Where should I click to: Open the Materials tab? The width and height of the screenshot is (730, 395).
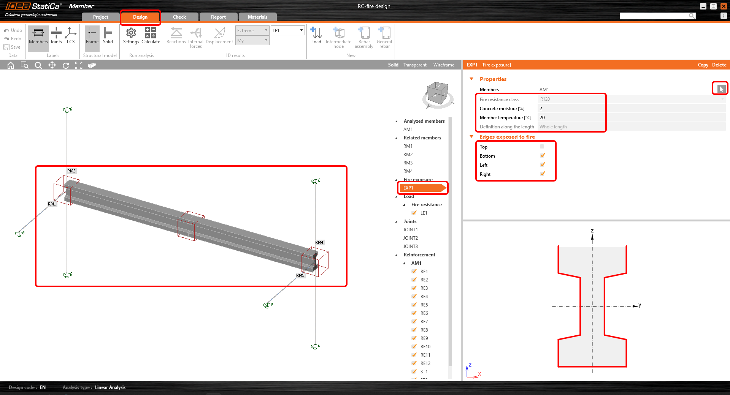click(257, 17)
